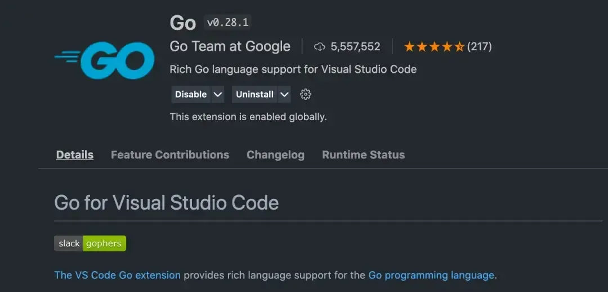Open the Go programming language link

(431, 276)
